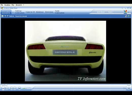Open the Strumenti menu
Image resolution: width=132 pixels, height=95 pixels.
[19, 5]
